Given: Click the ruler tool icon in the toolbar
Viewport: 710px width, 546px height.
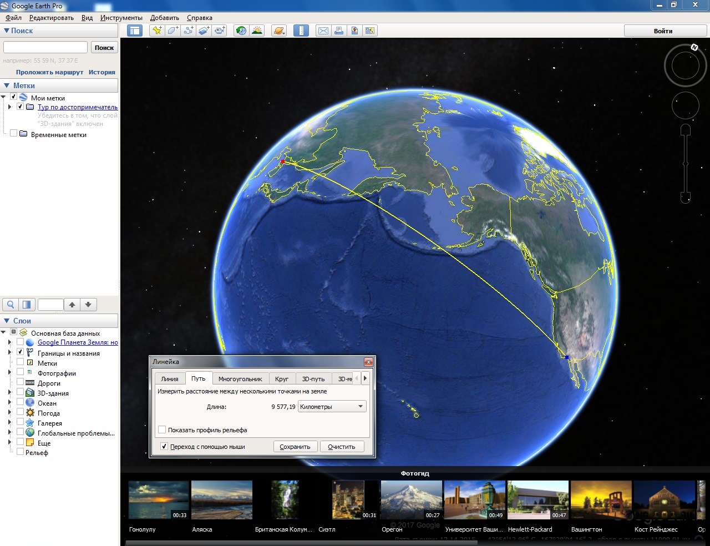Looking at the screenshot, I should [x=301, y=31].
